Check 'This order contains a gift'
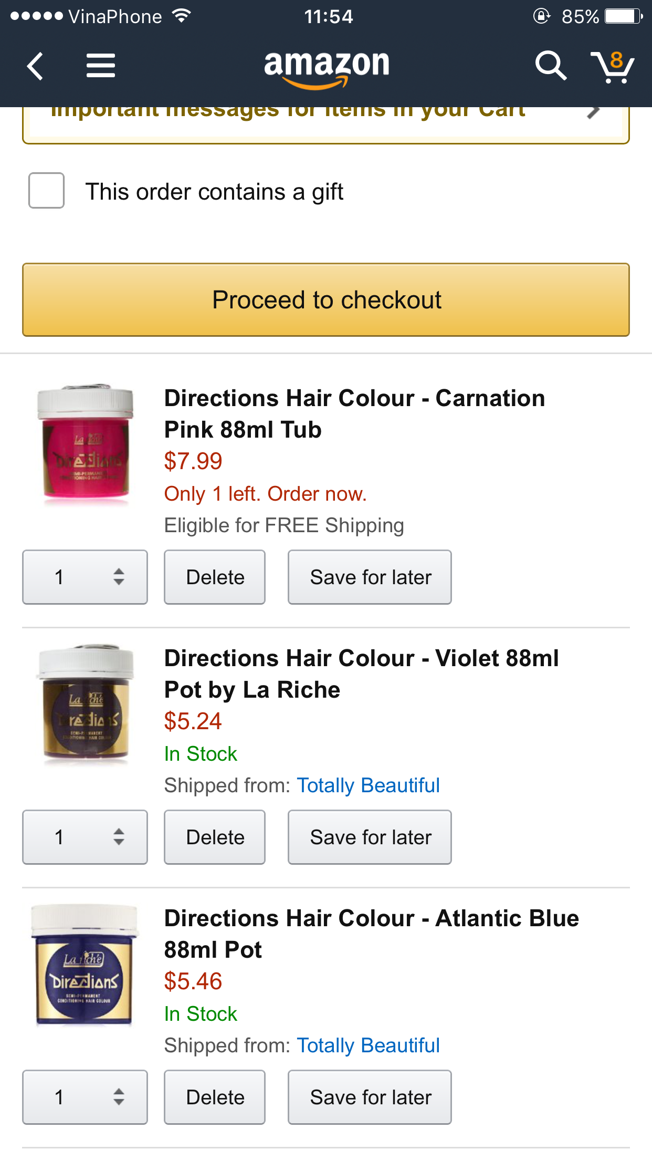Screen dimensions: 652x1160 [47, 191]
